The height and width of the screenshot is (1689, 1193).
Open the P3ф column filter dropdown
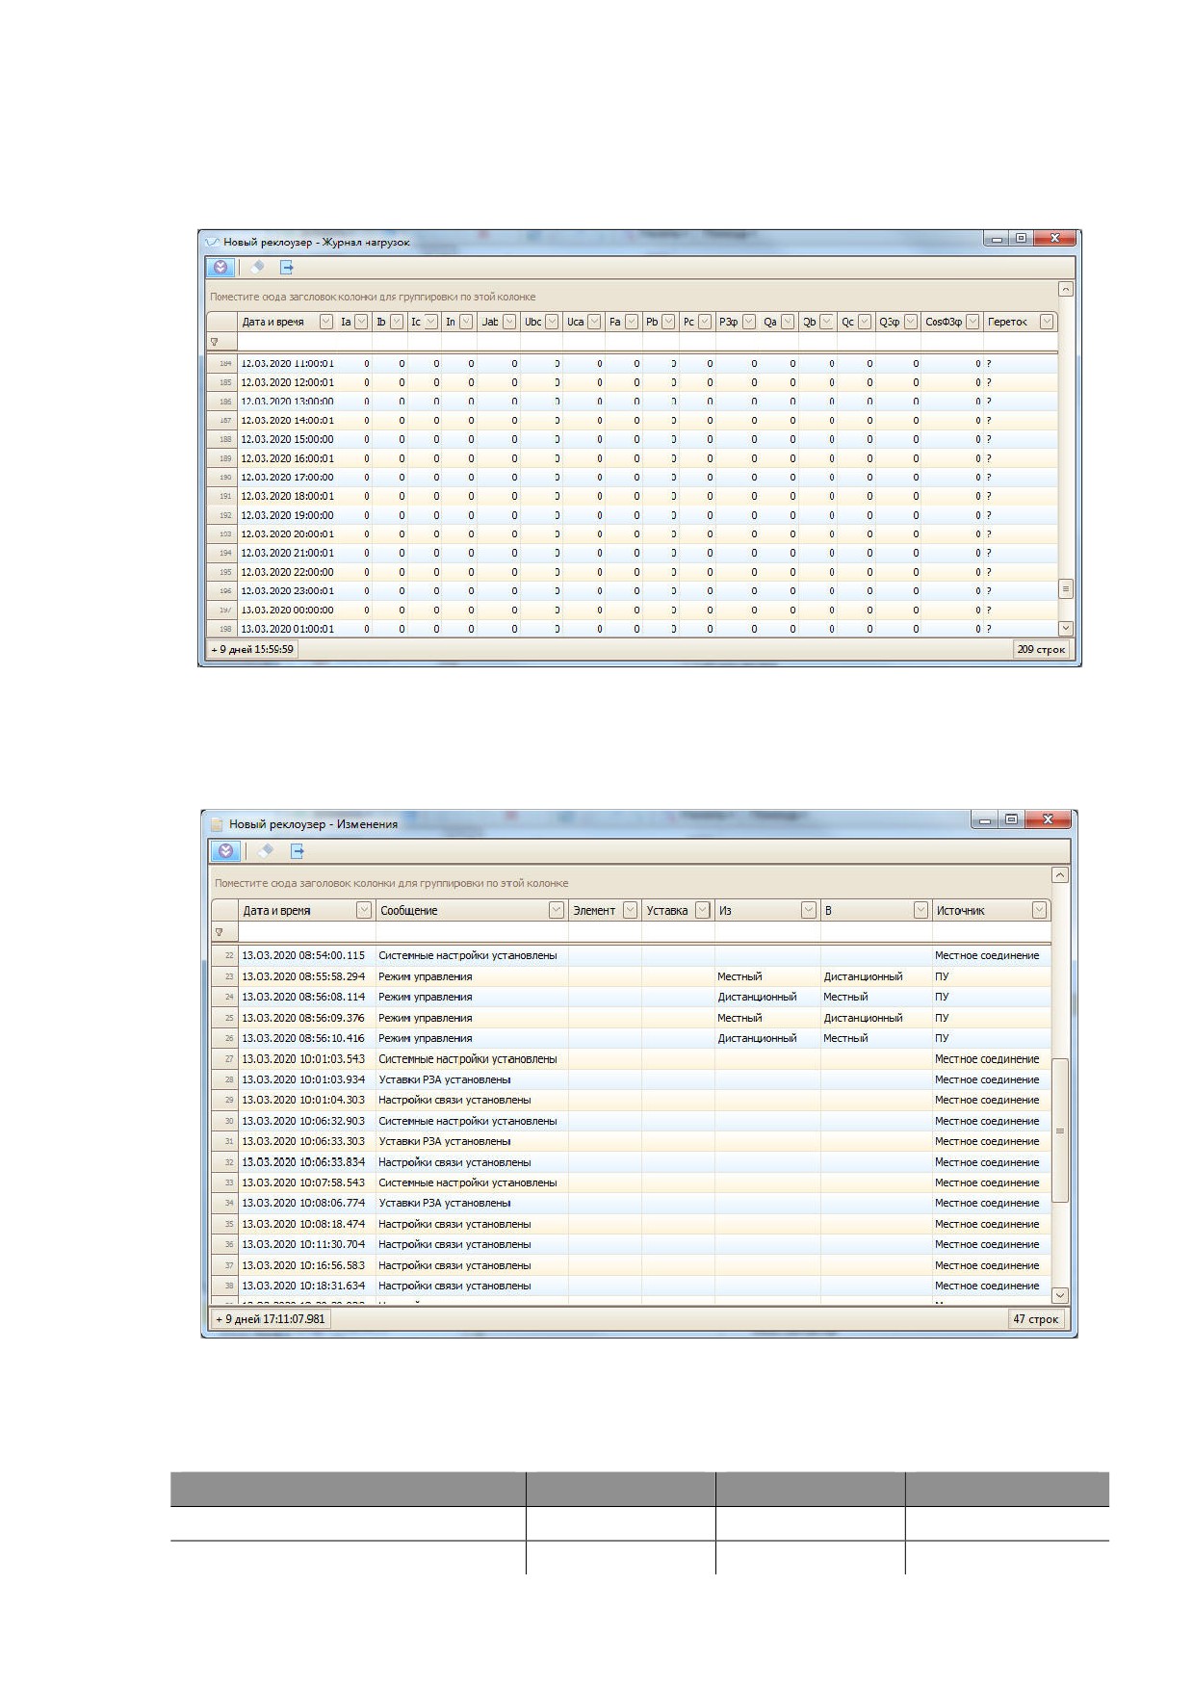pos(749,322)
